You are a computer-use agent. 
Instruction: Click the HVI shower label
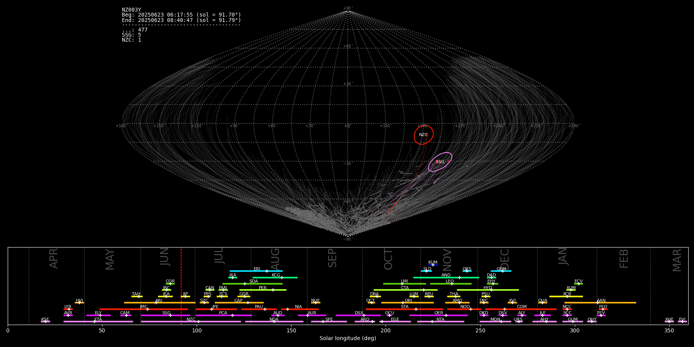tap(79, 301)
